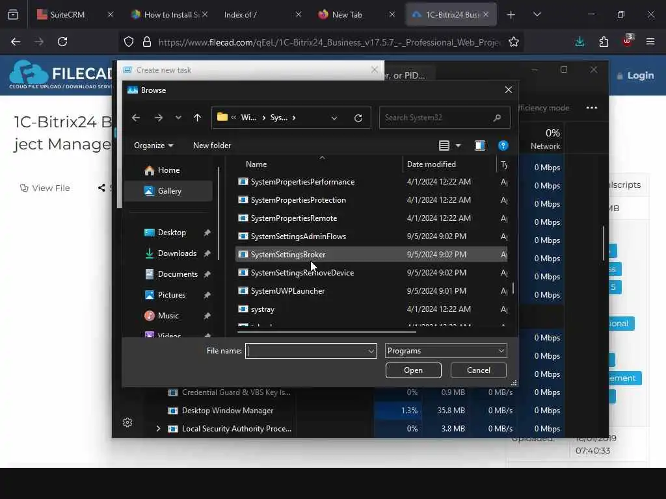Click the Cancel button

pyautogui.click(x=478, y=370)
